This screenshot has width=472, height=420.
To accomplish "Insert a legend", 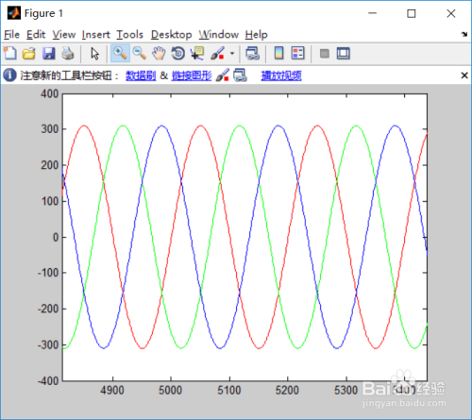I will point(297,53).
